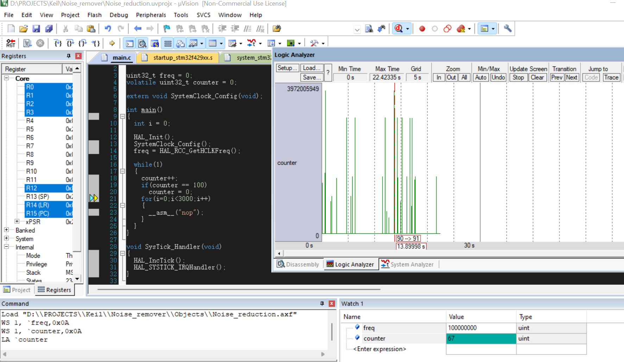Toggle the Call Stack Window view button
This screenshot has width=624, height=362.
pos(180,43)
